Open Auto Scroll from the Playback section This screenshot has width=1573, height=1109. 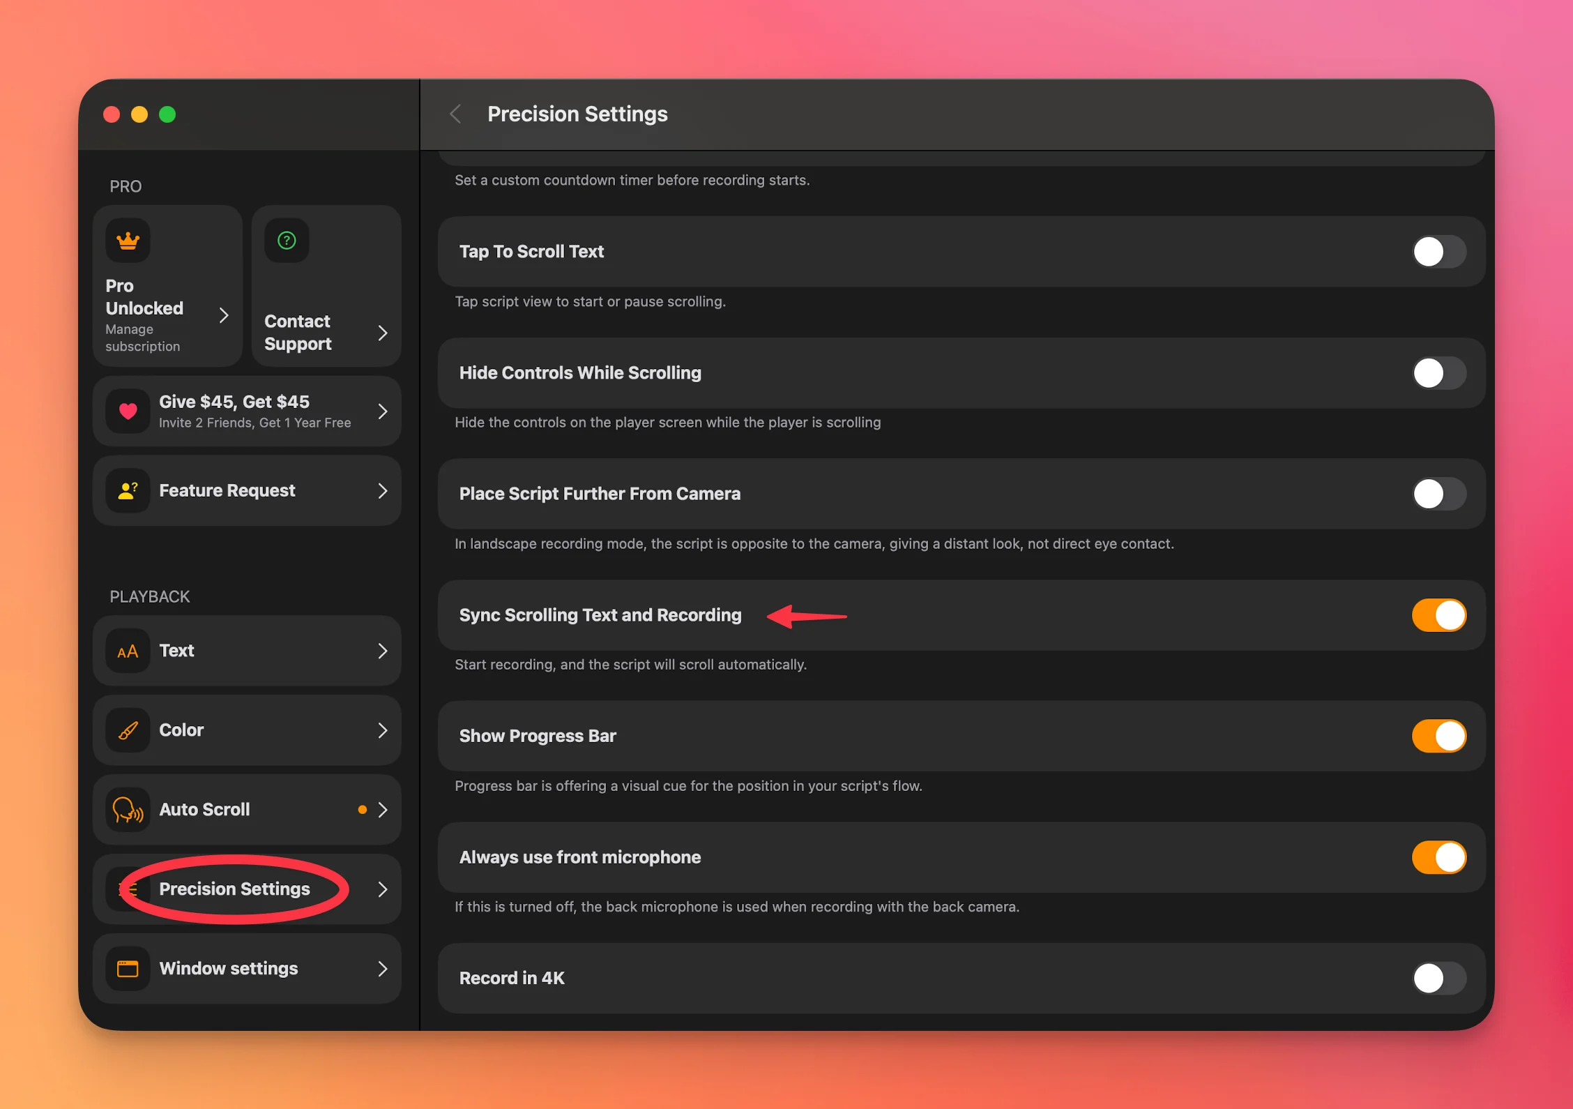coord(204,809)
